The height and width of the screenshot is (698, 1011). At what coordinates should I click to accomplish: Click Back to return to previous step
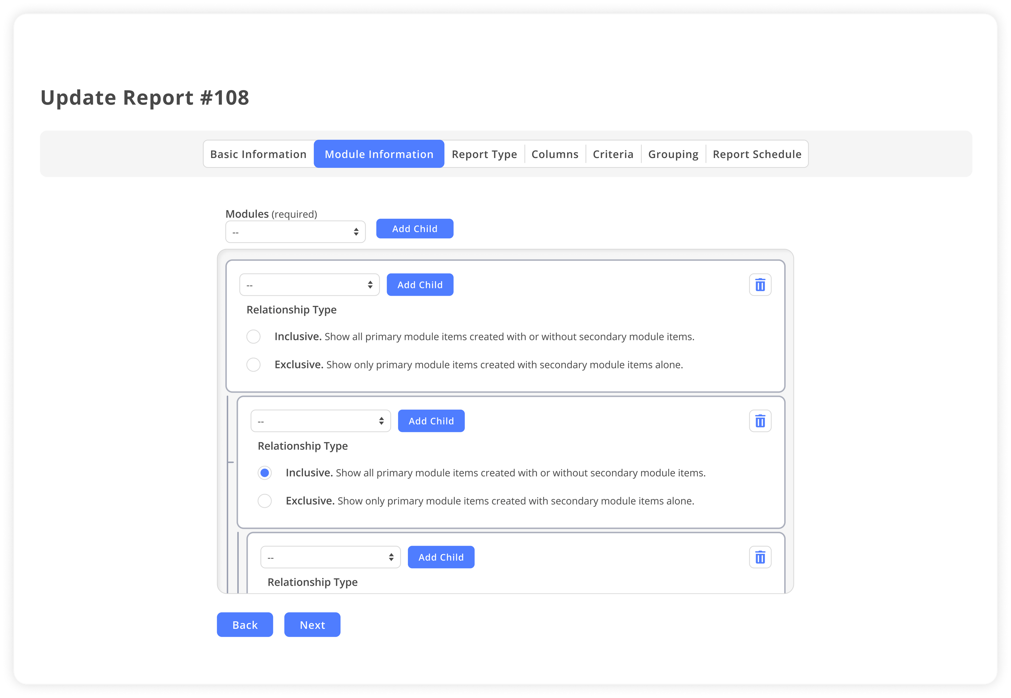pos(245,624)
